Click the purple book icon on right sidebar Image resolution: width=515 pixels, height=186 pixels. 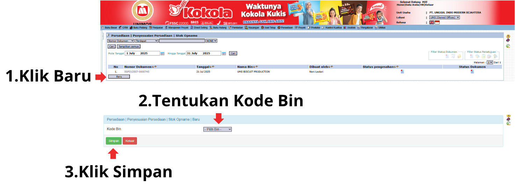[508, 41]
